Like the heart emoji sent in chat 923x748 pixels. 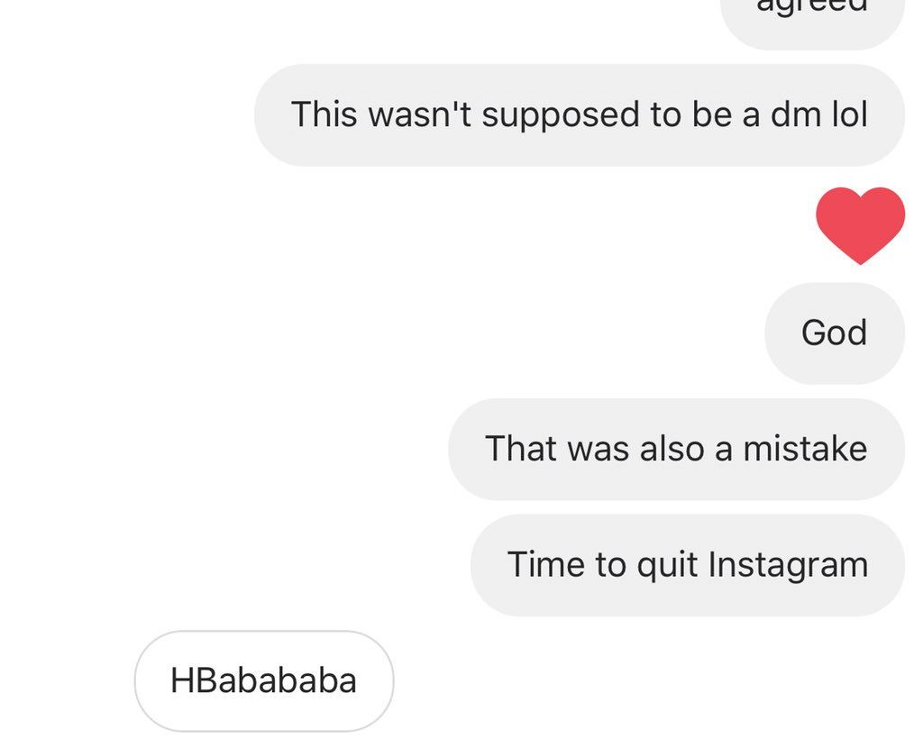point(859,225)
